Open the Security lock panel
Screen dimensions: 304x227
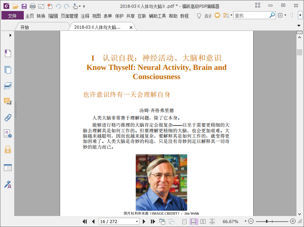8,149
